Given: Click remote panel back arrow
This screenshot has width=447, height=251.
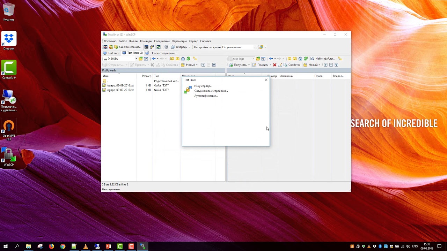Looking at the screenshot, I should click(x=271, y=59).
